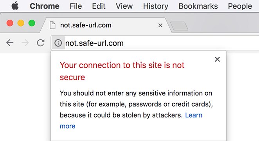Open the Apple menu

pos(15,6)
